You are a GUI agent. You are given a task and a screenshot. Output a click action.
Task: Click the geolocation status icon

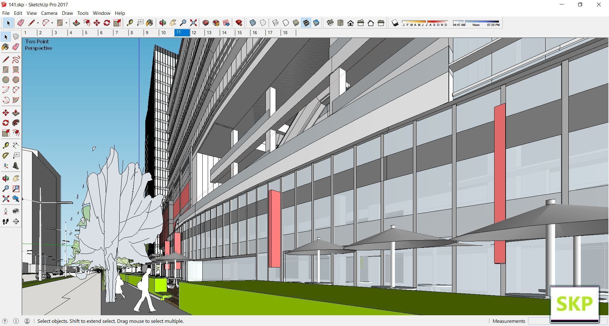5,321
